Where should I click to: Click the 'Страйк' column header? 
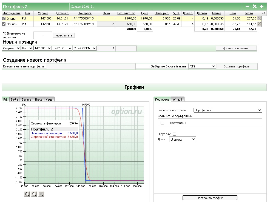coord(43,13)
